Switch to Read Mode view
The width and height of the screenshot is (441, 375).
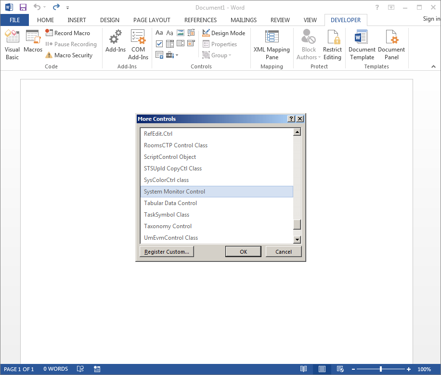pos(303,369)
